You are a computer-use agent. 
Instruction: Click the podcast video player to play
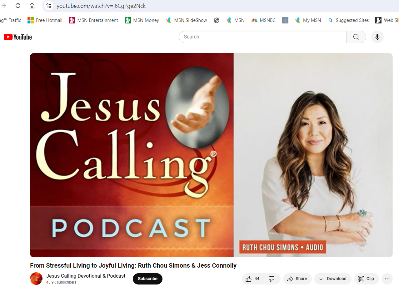(211, 155)
